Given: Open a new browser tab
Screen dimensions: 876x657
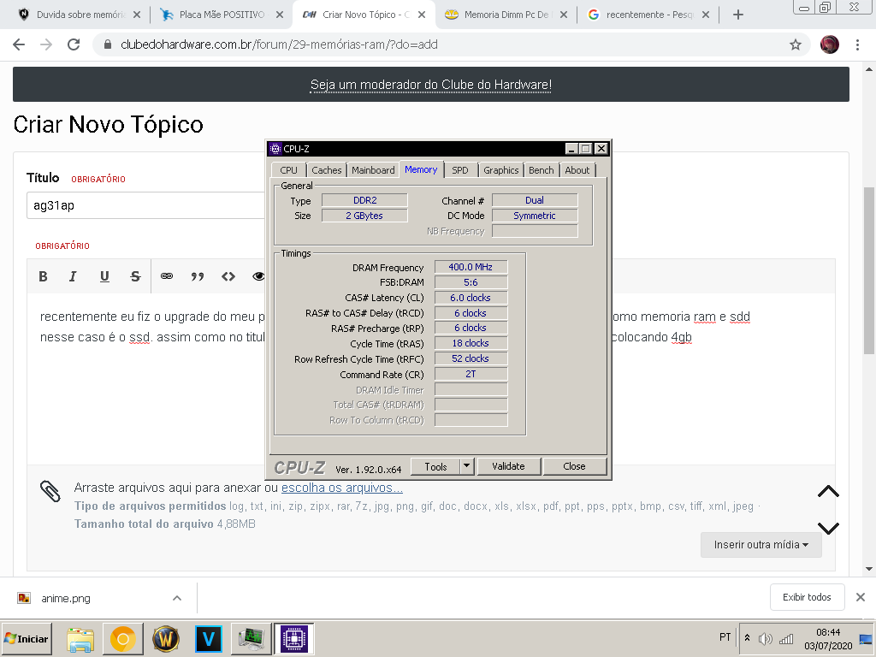Looking at the screenshot, I should point(738,15).
